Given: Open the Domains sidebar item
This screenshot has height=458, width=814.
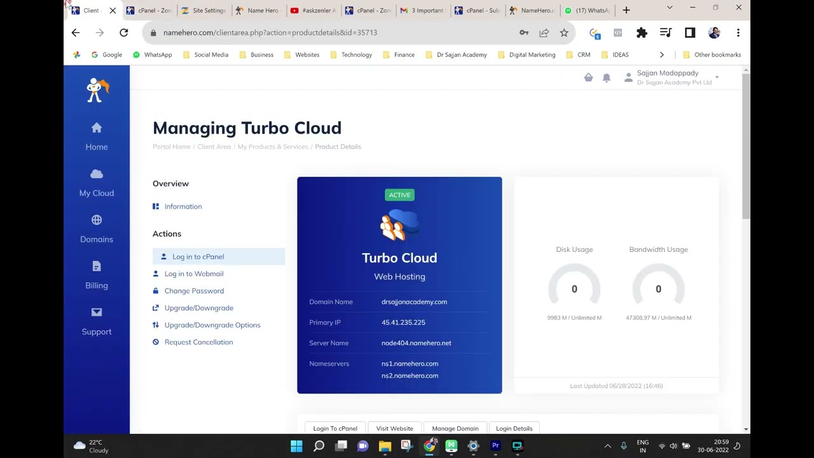Looking at the screenshot, I should click(x=97, y=230).
